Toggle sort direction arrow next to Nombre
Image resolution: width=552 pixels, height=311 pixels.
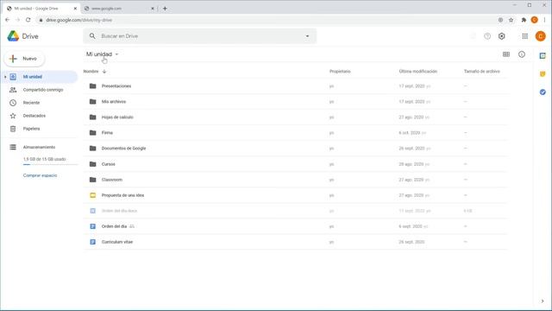pyautogui.click(x=104, y=72)
